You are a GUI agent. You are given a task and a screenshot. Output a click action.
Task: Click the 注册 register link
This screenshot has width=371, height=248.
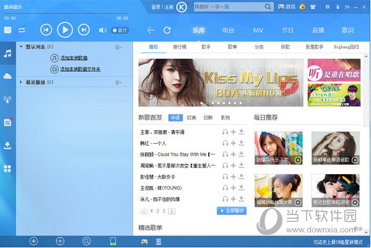(x=169, y=7)
